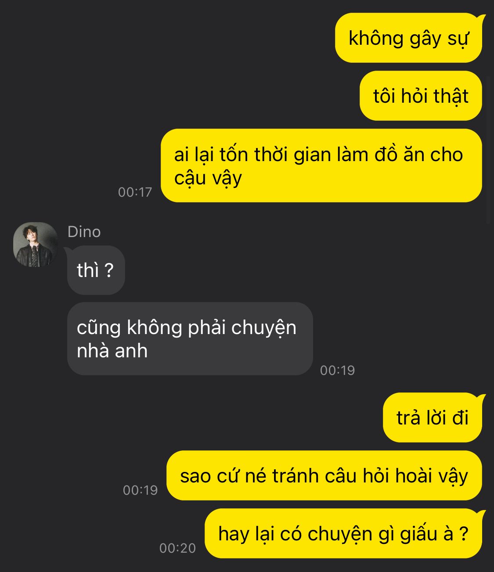Click the 00:19 timestamp beside Dino's message

[337, 370]
